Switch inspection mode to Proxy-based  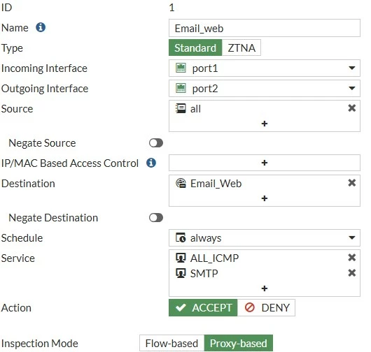tap(239, 343)
